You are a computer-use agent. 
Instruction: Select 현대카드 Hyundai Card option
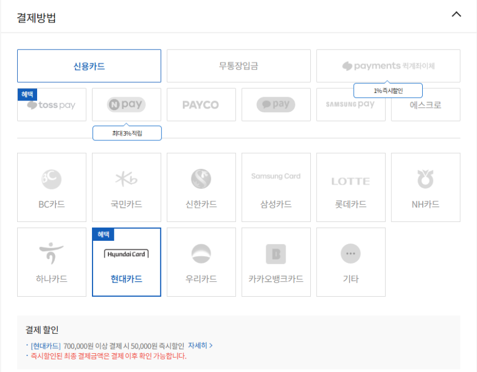point(126,262)
